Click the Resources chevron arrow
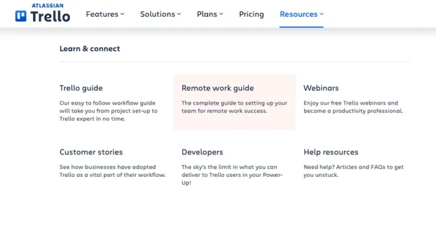 point(322,14)
